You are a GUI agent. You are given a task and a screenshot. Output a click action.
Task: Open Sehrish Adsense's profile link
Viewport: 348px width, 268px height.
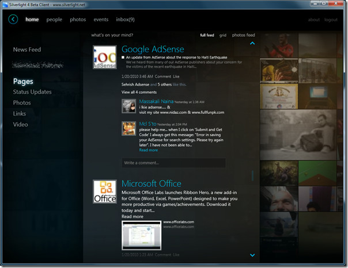[x=135, y=85]
